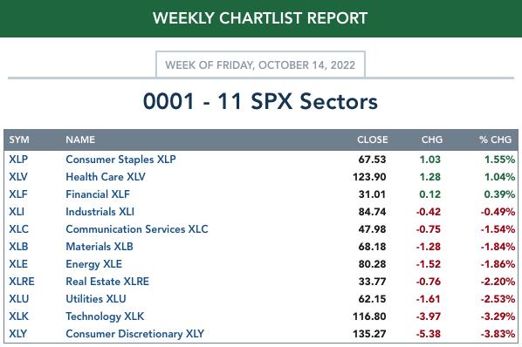Select the XLB symbol link
The width and height of the screenshot is (522, 347).
pos(18,247)
